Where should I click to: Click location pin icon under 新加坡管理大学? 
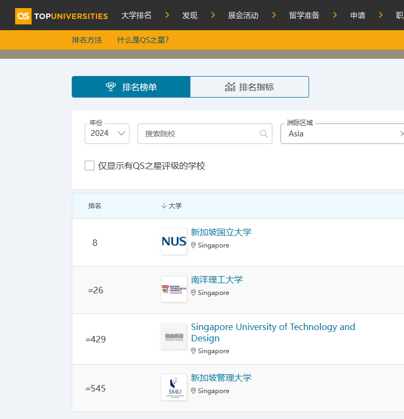[x=193, y=390]
